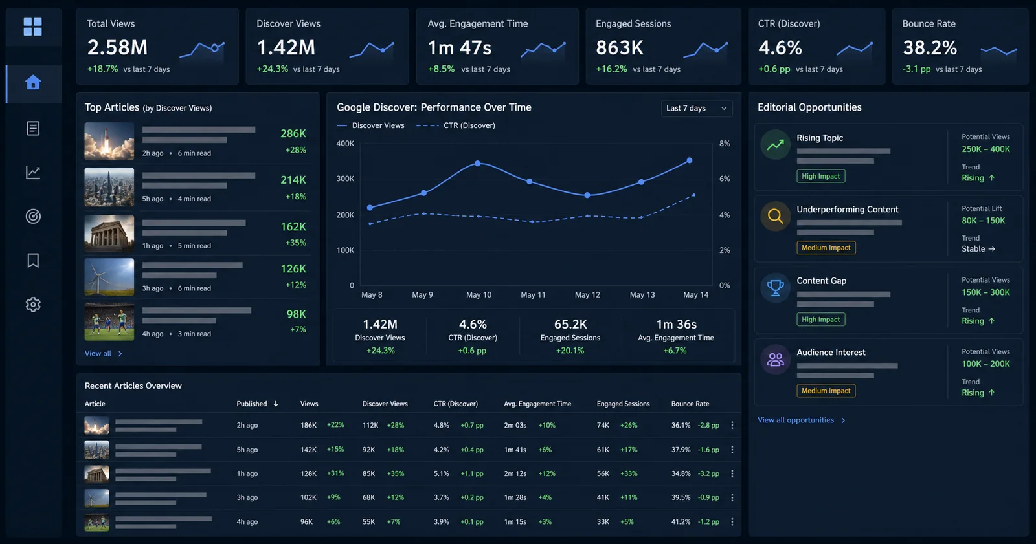The image size is (1036, 544).
Task: Click the Audience Interest people icon
Action: point(775,360)
